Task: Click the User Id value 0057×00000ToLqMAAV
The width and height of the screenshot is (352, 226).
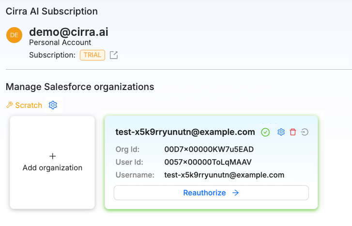Action: (x=208, y=162)
